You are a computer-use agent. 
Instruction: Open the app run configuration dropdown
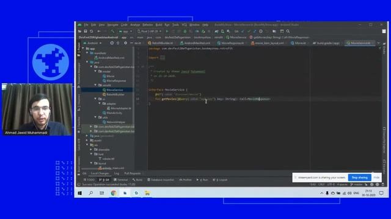(125, 31)
